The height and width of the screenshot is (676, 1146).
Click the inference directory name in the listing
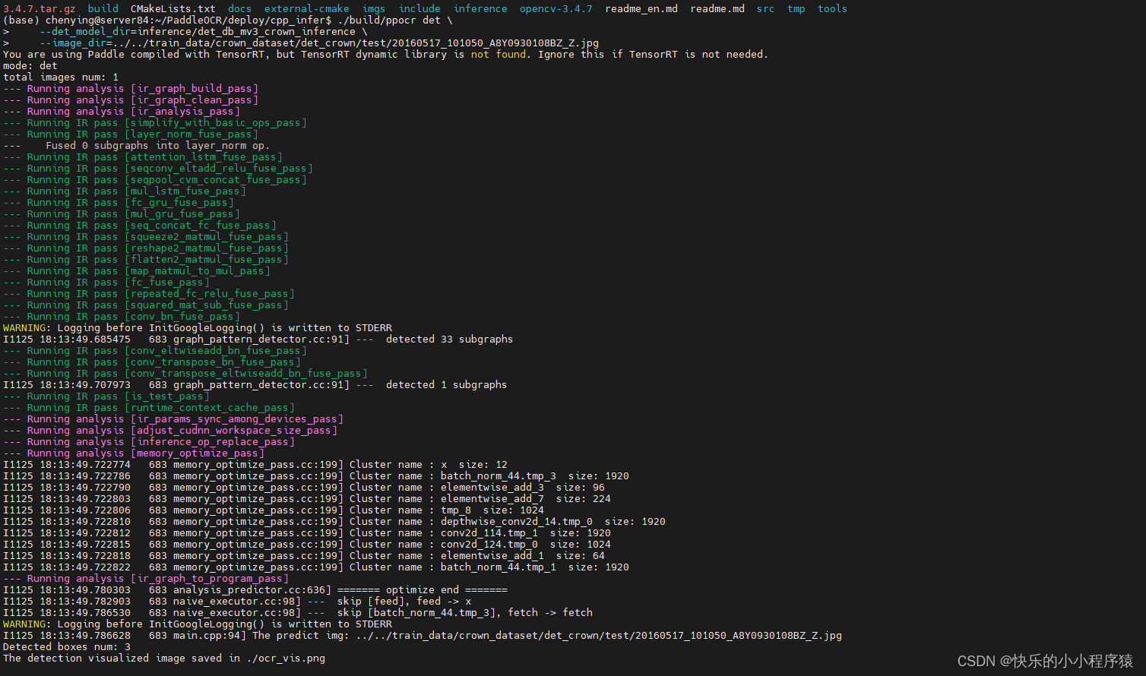point(480,9)
